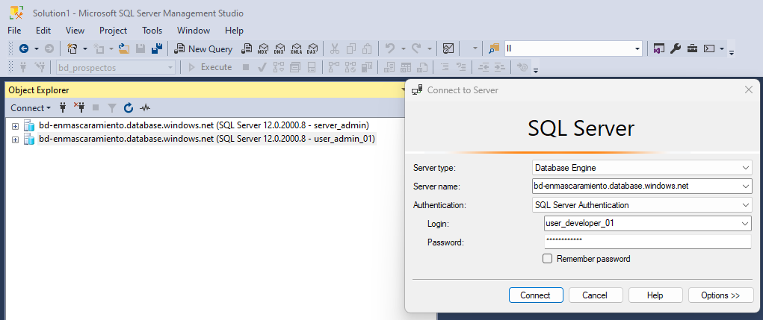Open the Login dropdown arrow
Viewport: 763px width, 320px height.
pyautogui.click(x=746, y=223)
